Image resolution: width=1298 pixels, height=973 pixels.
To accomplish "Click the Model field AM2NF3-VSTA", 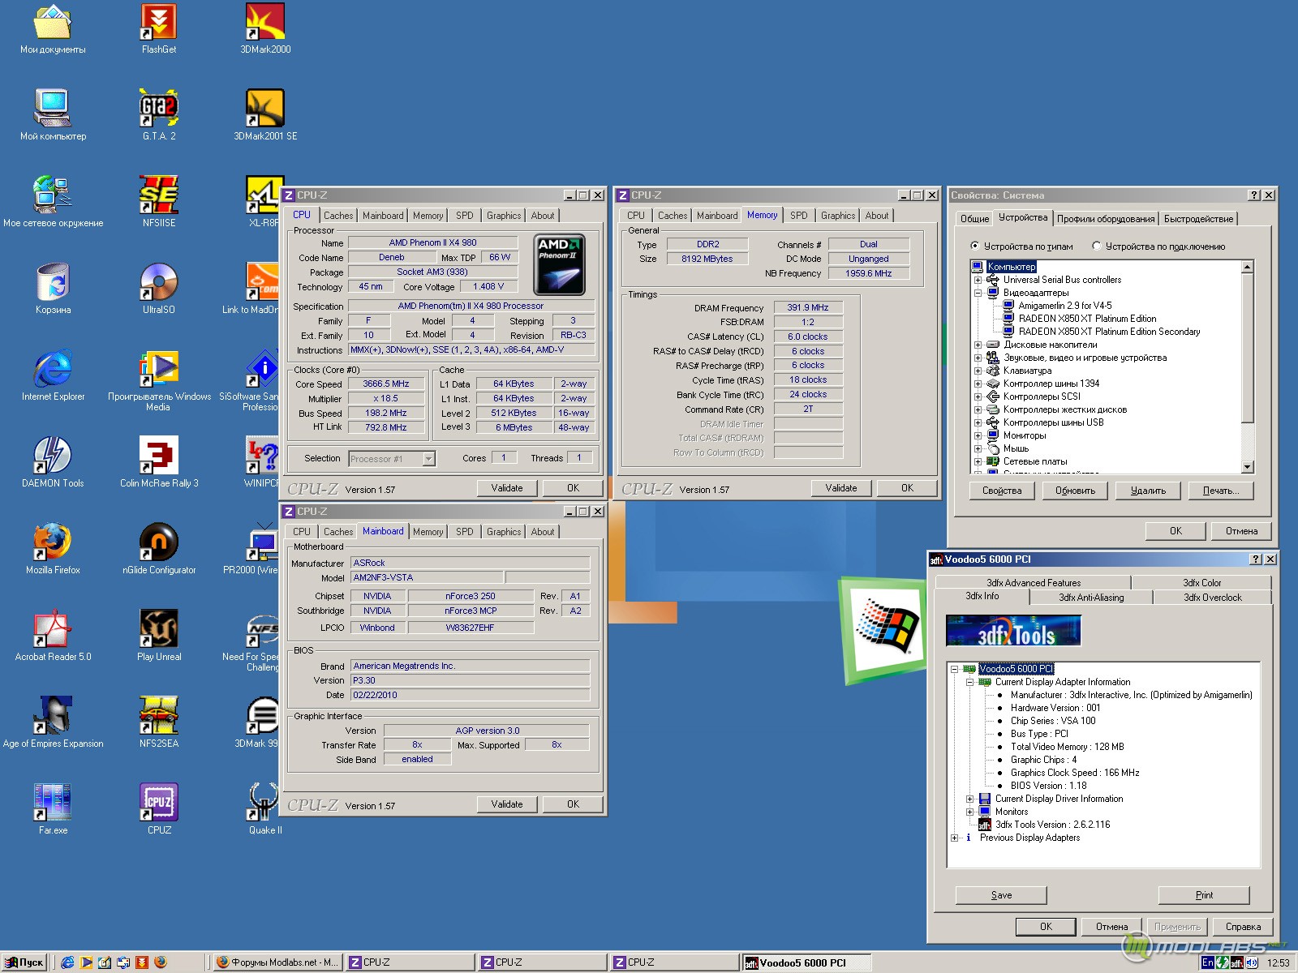I will [x=427, y=578].
